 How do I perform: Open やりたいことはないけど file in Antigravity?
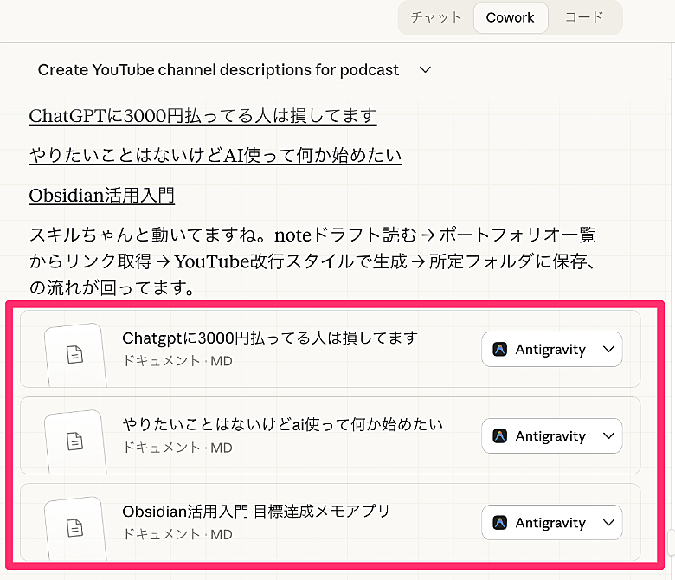coord(539,436)
